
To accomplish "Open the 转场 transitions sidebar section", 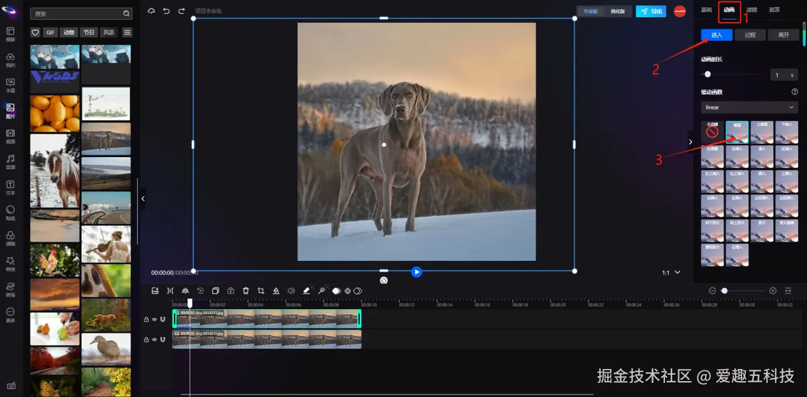I will click(10, 289).
